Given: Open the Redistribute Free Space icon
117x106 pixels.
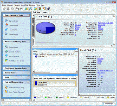Looking at the screenshot, I should [x=6, y=60].
